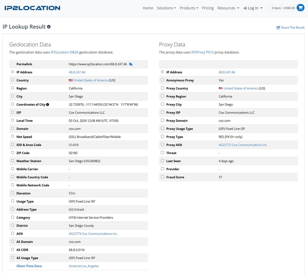Select the Anonymous Proxy checkbox
The width and height of the screenshot is (308, 274).
coord(162,80)
